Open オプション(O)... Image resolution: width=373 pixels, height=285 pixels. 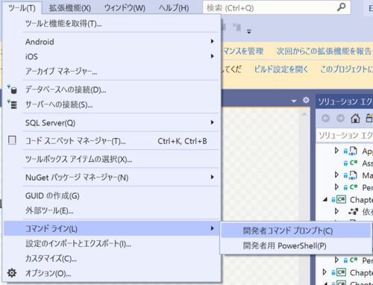[111, 273]
